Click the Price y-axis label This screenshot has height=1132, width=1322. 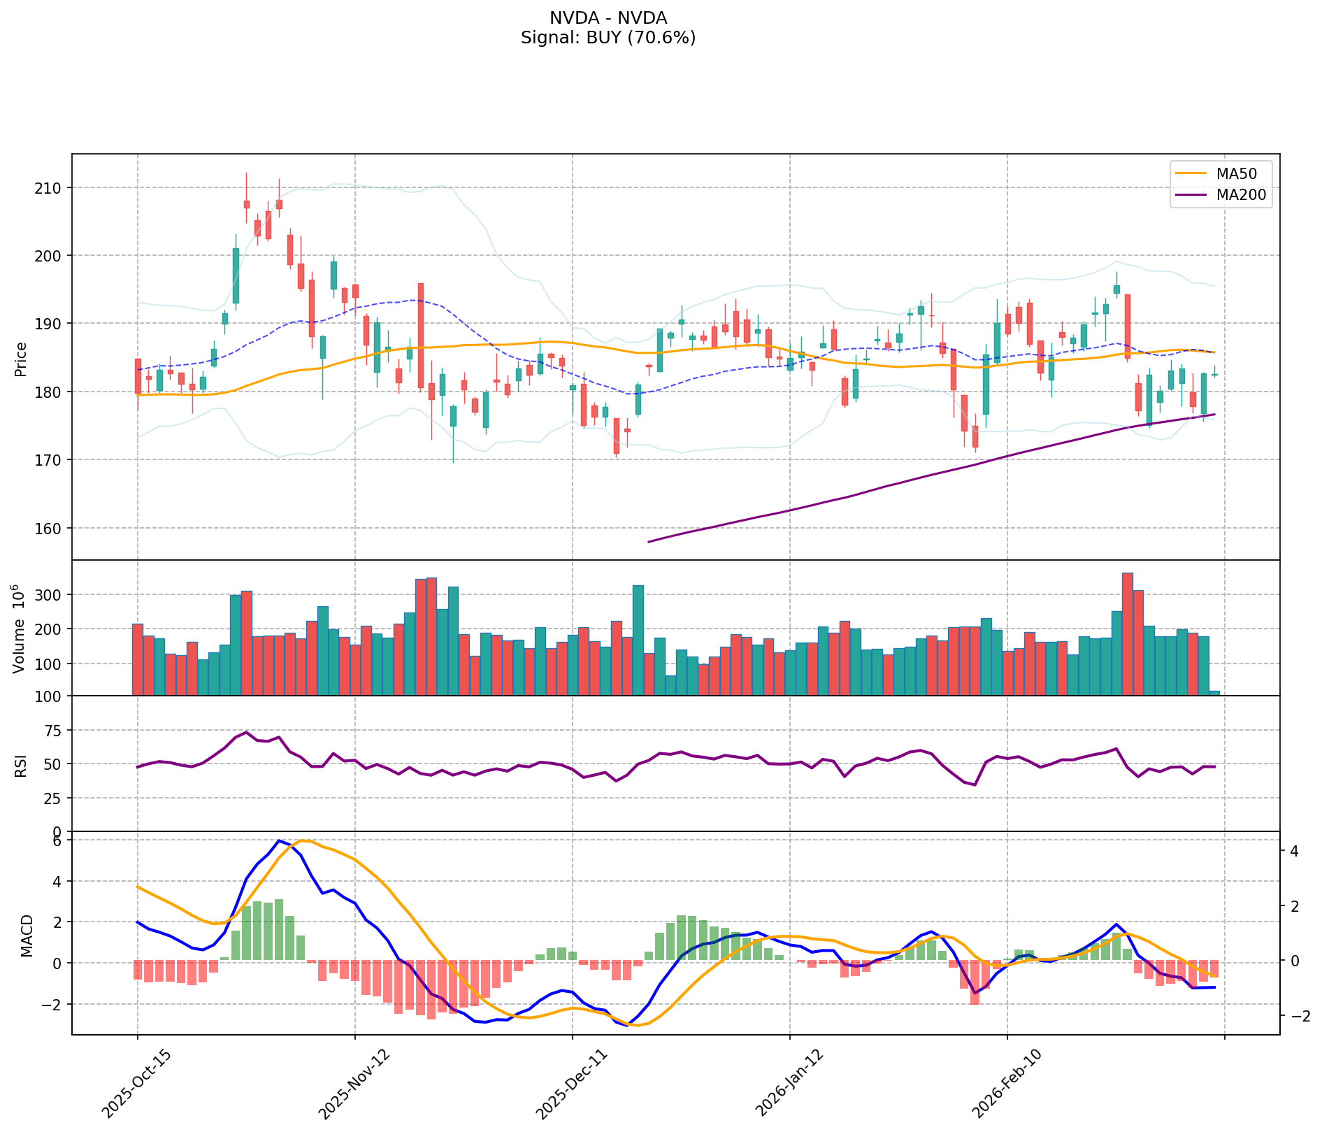point(21,359)
